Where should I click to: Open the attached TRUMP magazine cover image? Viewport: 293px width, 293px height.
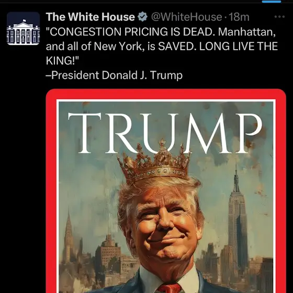point(166,191)
